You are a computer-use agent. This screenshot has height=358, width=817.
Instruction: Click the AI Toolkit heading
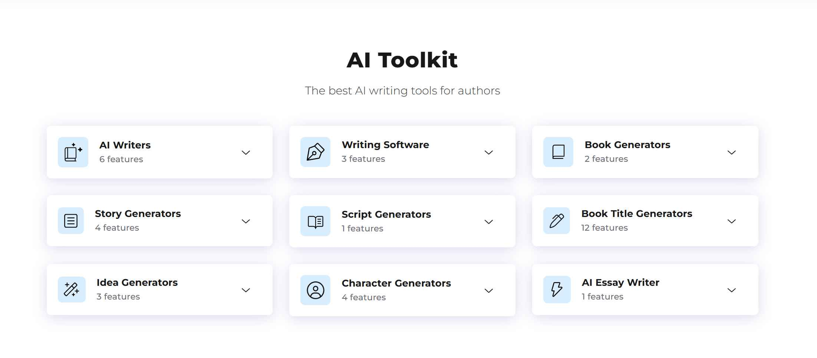[x=402, y=60]
